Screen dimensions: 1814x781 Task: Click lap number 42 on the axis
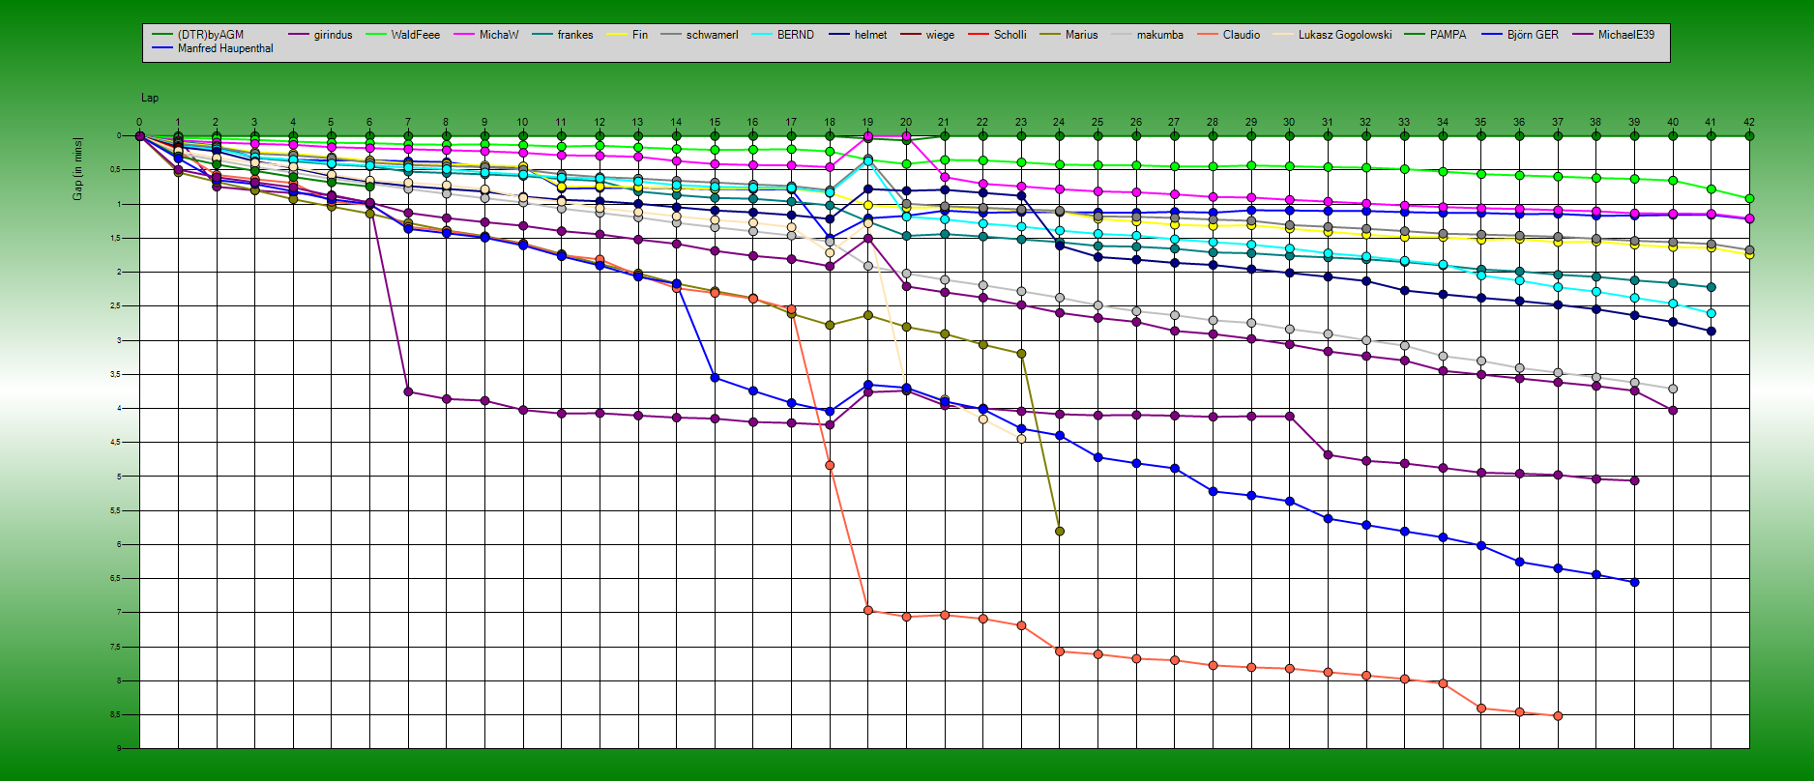pos(1749,123)
